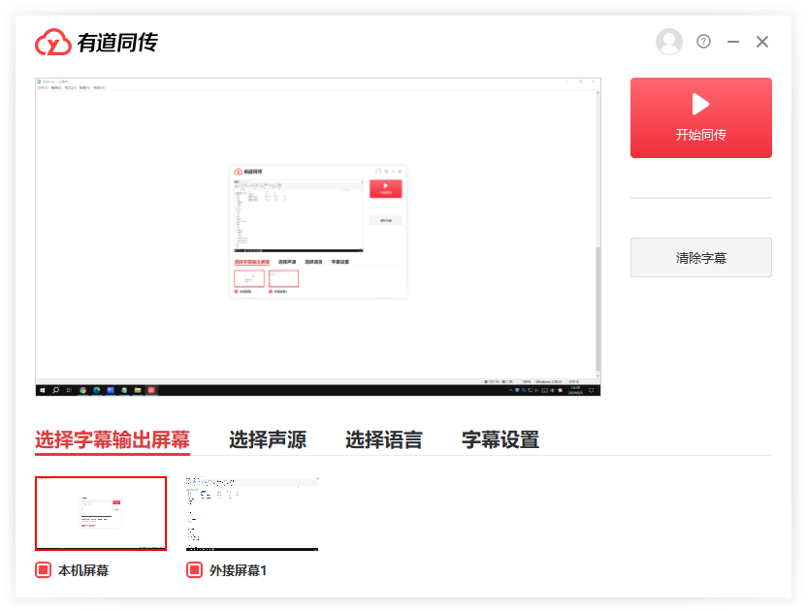Screen dimensions: 807x613
Task: Switch to 选择字幕输出屏幕 tab
Action: tap(113, 440)
